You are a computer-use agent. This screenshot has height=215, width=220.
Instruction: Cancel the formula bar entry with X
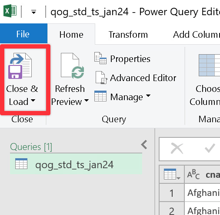(x=177, y=148)
